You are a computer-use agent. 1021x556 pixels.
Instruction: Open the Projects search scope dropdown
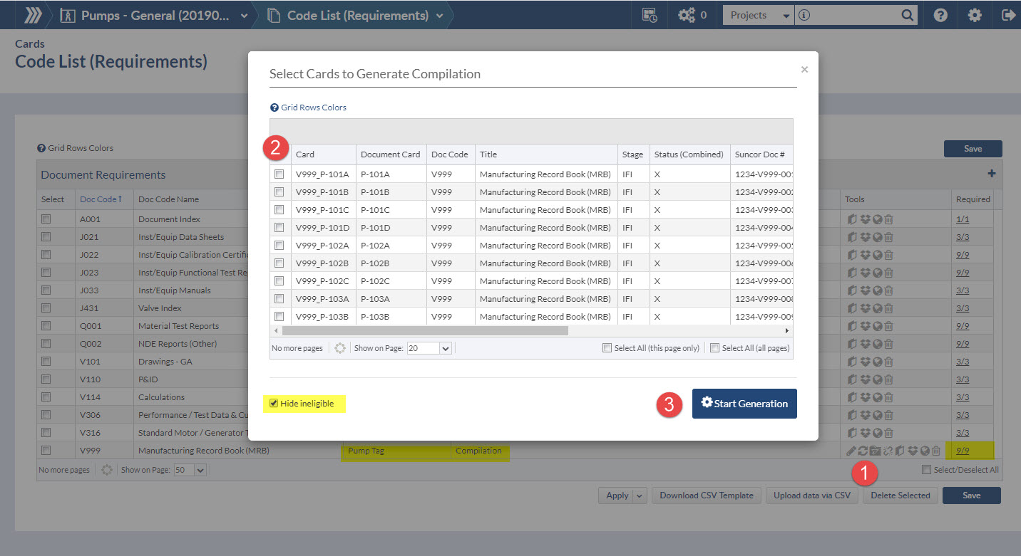pyautogui.click(x=758, y=15)
